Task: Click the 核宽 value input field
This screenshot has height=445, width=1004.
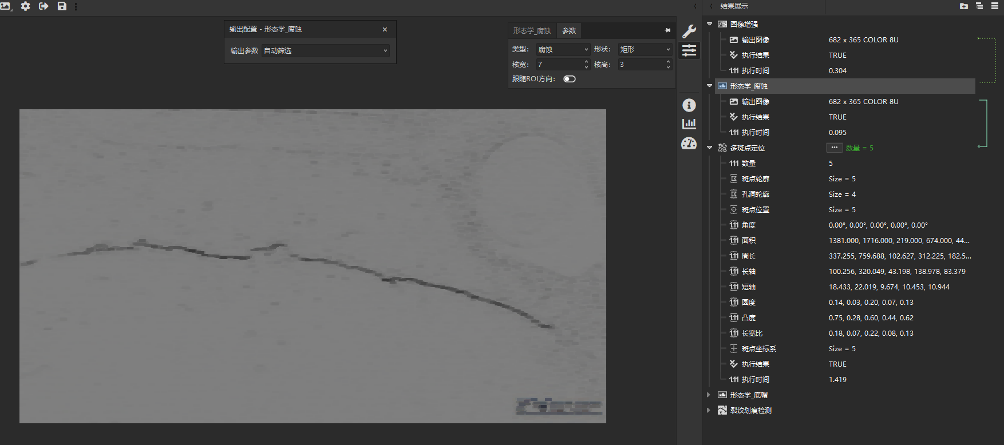Action: coord(559,65)
